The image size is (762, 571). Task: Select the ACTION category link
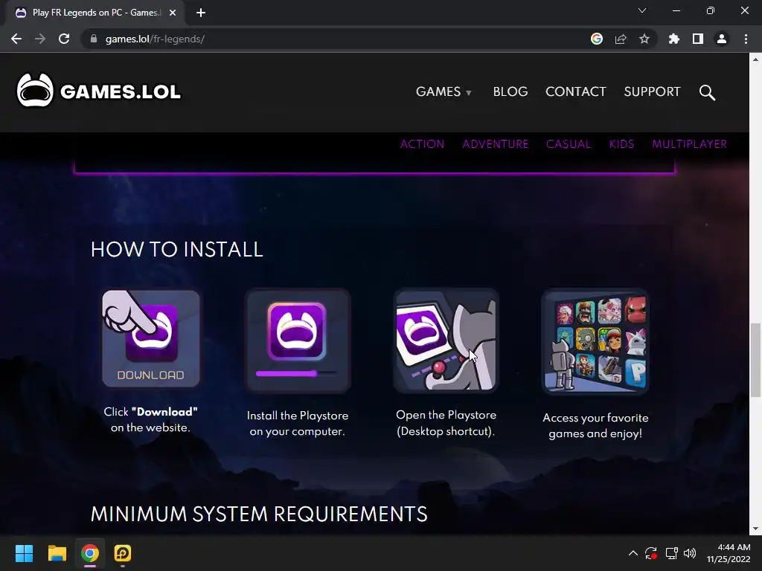[423, 144]
